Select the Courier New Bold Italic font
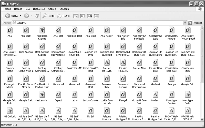The image size is (205, 128). (x=171, y=66)
